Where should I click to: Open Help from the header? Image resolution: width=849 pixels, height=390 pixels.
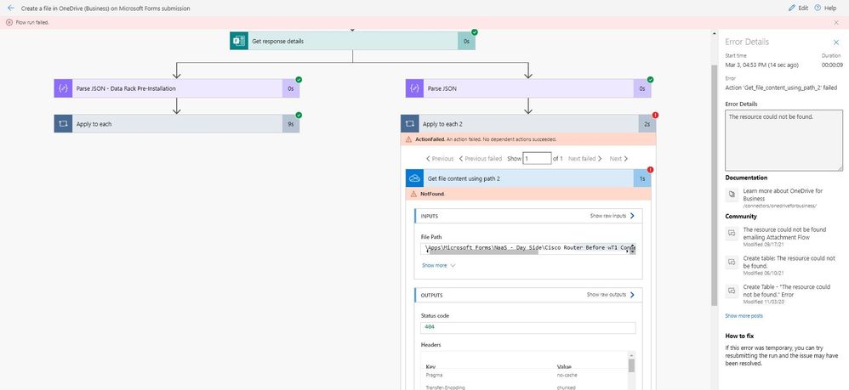[x=826, y=8]
